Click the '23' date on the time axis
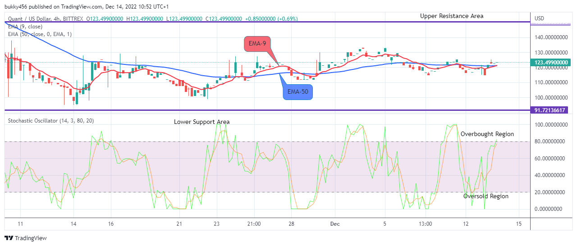The image size is (577, 246). 216,223
